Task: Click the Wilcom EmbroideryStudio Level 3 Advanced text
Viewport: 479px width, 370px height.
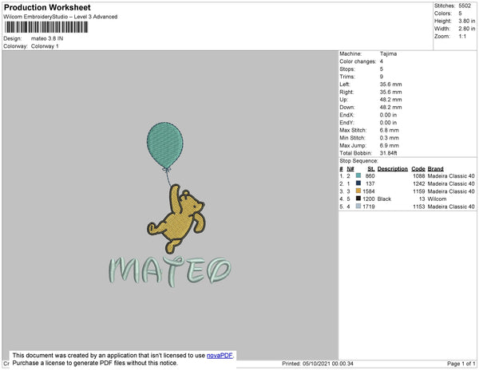Action: coord(61,17)
